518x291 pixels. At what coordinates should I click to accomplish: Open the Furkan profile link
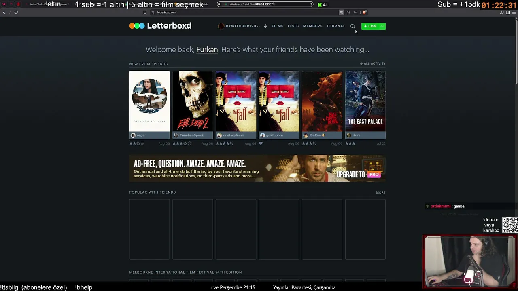coord(207,50)
